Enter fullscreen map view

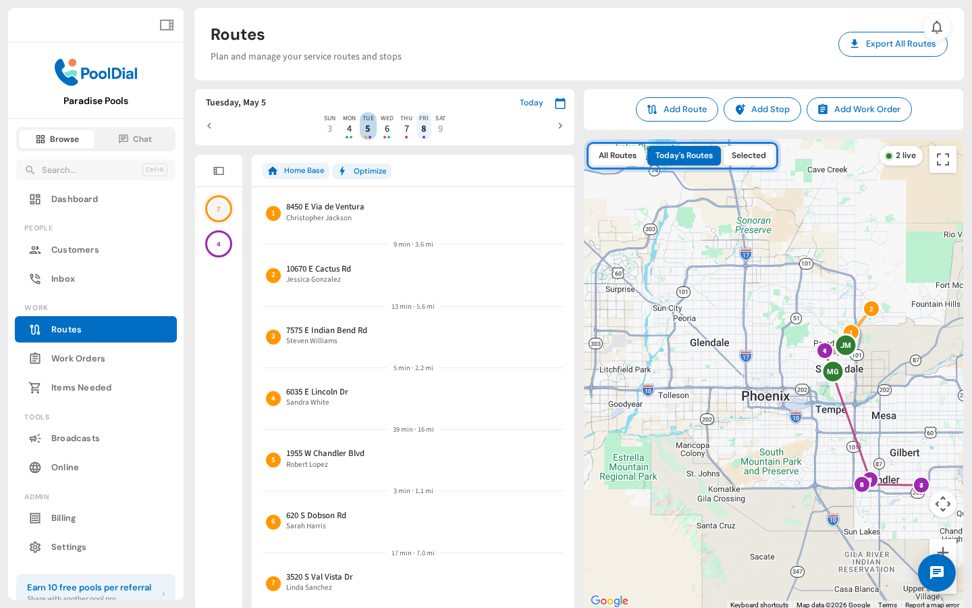tap(943, 159)
